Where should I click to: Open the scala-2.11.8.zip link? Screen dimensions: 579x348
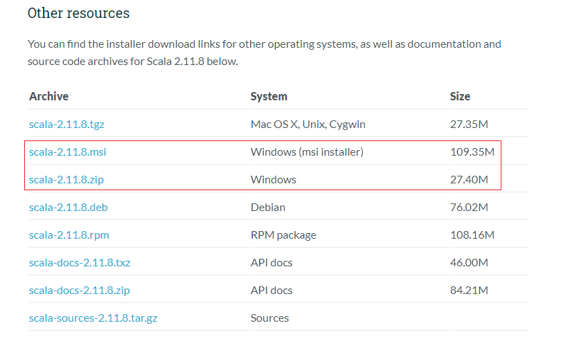pyautogui.click(x=66, y=180)
